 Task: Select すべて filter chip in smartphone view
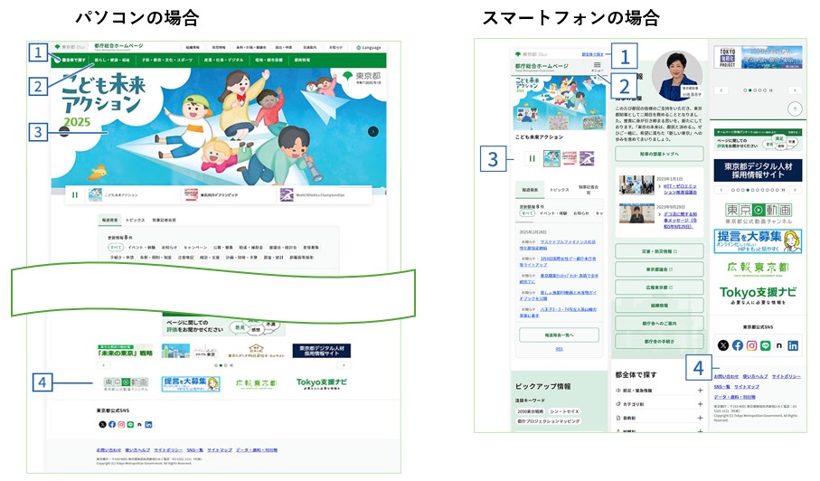527,213
